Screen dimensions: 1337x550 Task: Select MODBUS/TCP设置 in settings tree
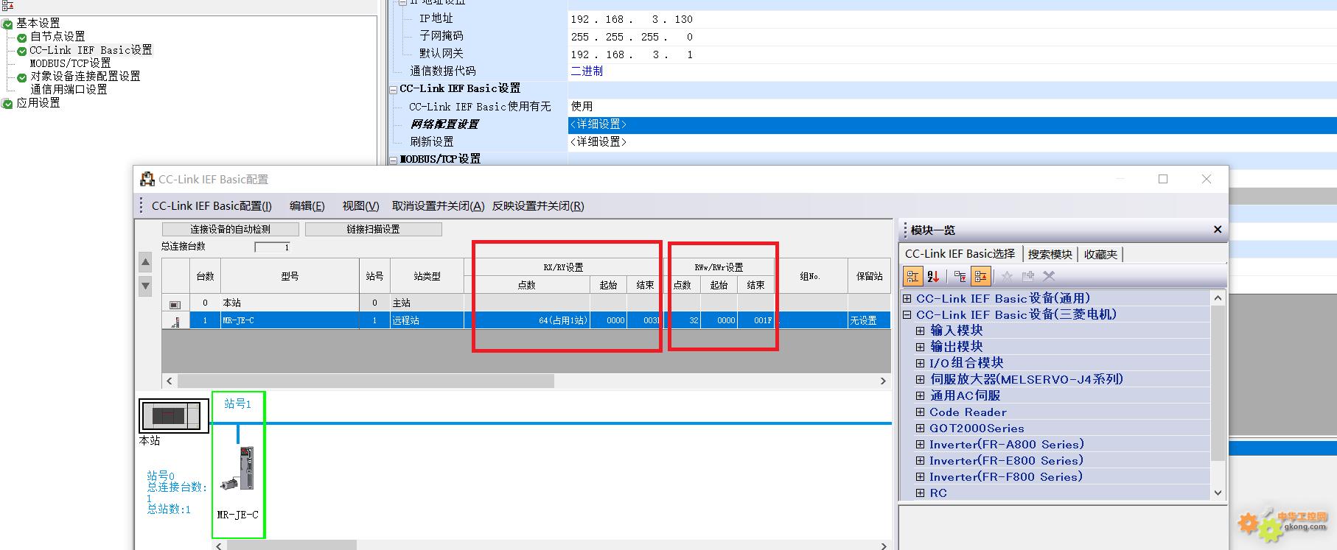click(70, 63)
